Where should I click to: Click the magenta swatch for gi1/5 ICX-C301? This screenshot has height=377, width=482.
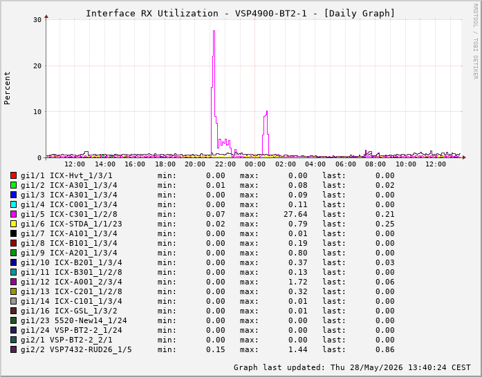pyautogui.click(x=13, y=214)
